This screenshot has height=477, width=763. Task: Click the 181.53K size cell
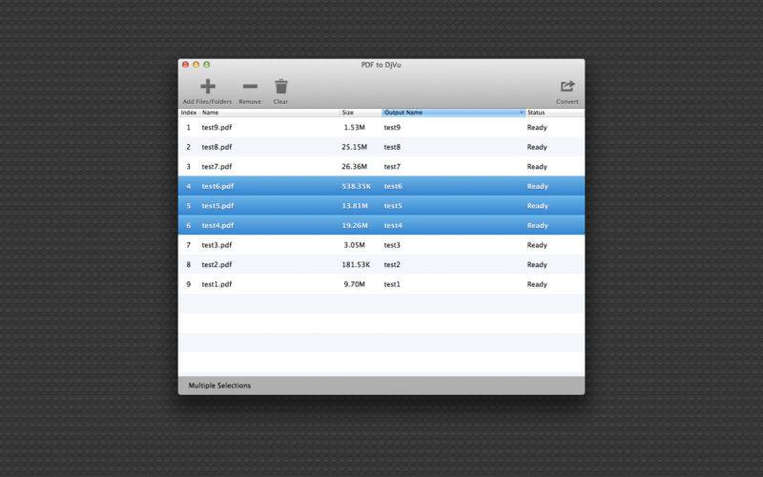(x=356, y=265)
